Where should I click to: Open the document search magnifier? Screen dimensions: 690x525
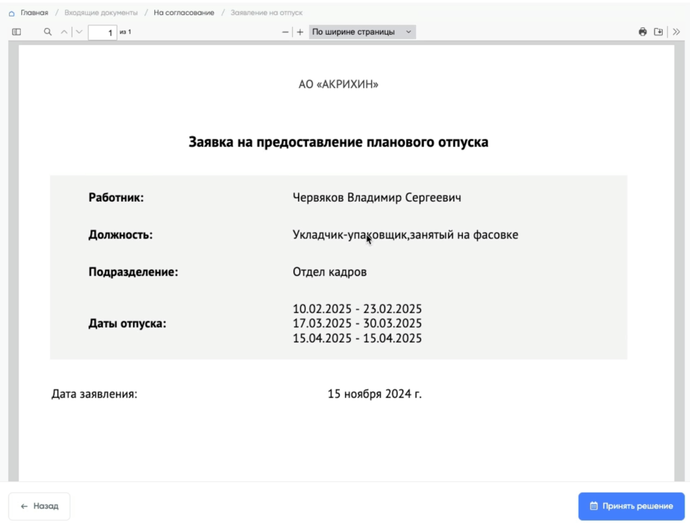click(48, 32)
